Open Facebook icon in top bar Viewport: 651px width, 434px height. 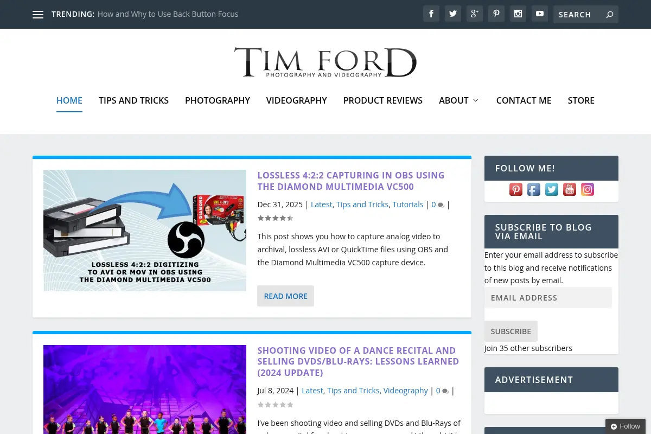[431, 14]
